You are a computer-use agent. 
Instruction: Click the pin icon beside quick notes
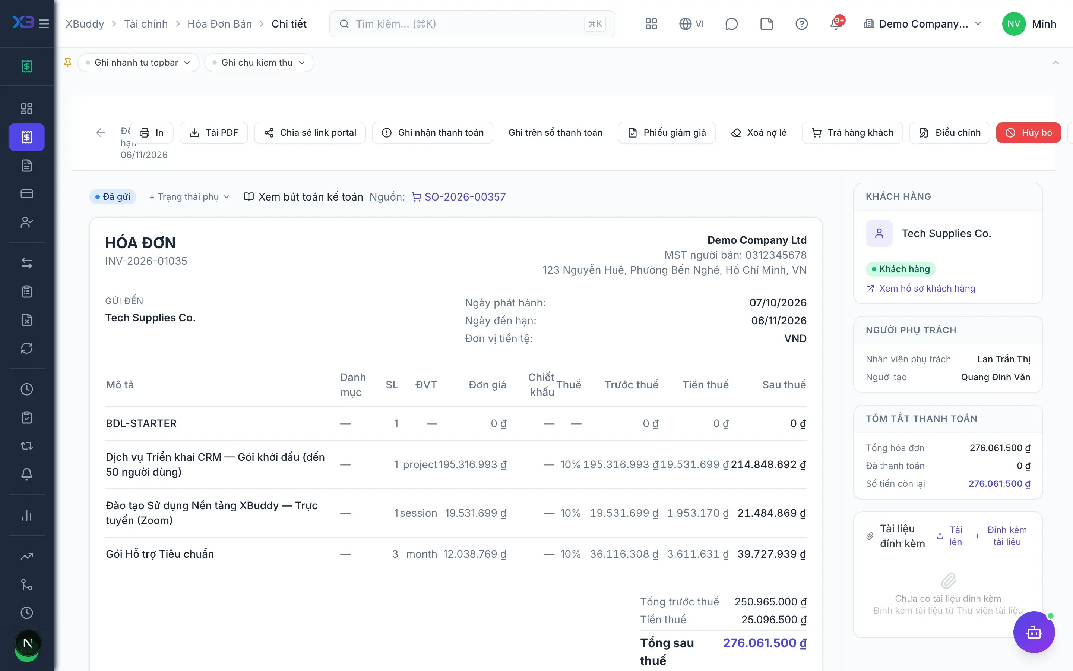(x=68, y=63)
